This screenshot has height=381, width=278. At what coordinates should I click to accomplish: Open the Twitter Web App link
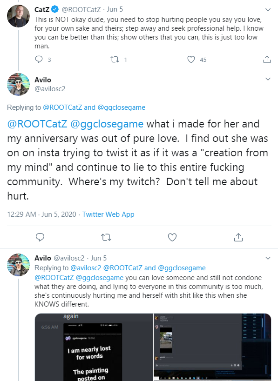(108, 214)
